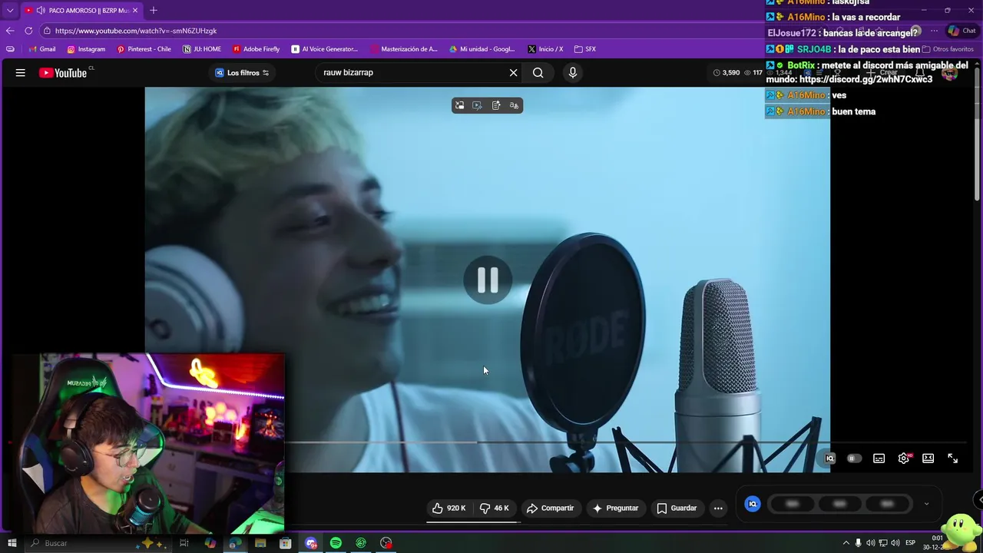Open the tab search dropdown arrow

click(x=9, y=10)
